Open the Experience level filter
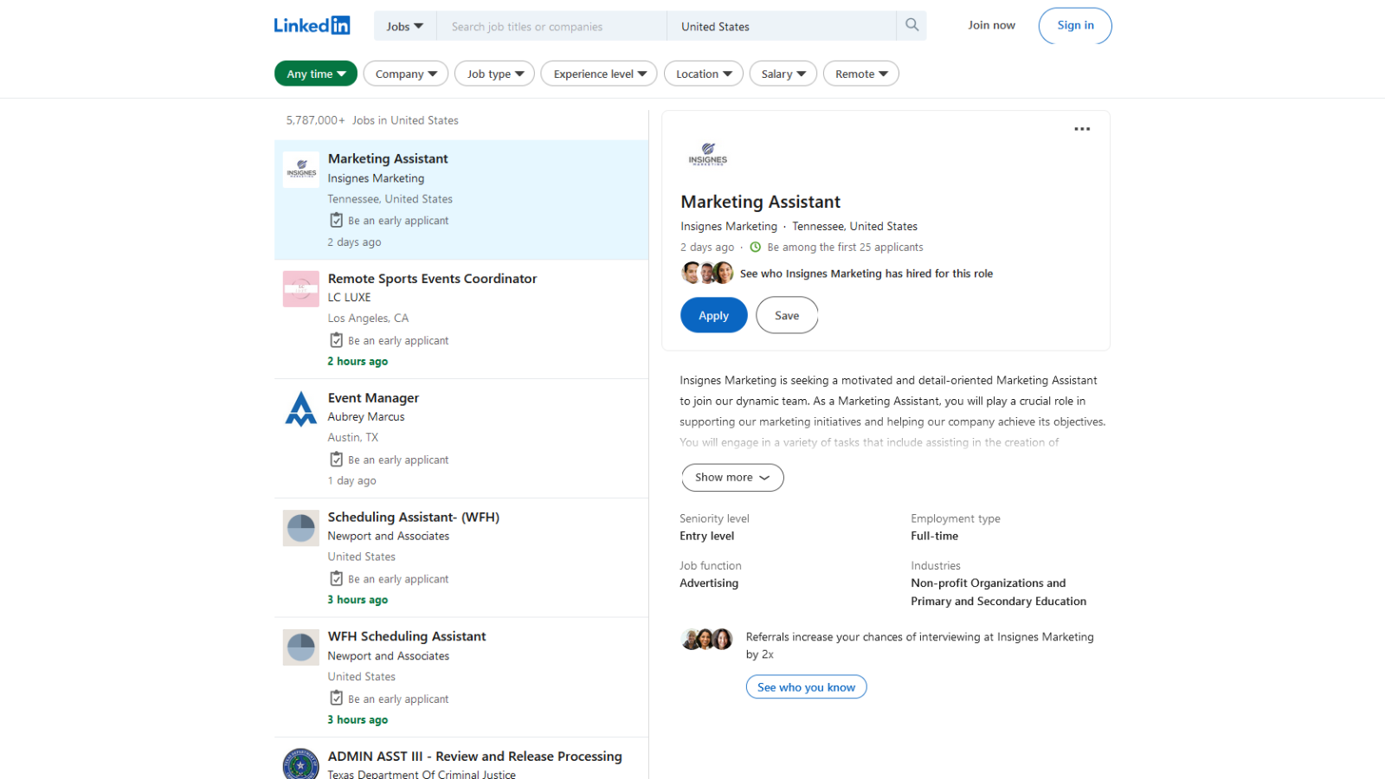The height and width of the screenshot is (779, 1385). click(599, 74)
